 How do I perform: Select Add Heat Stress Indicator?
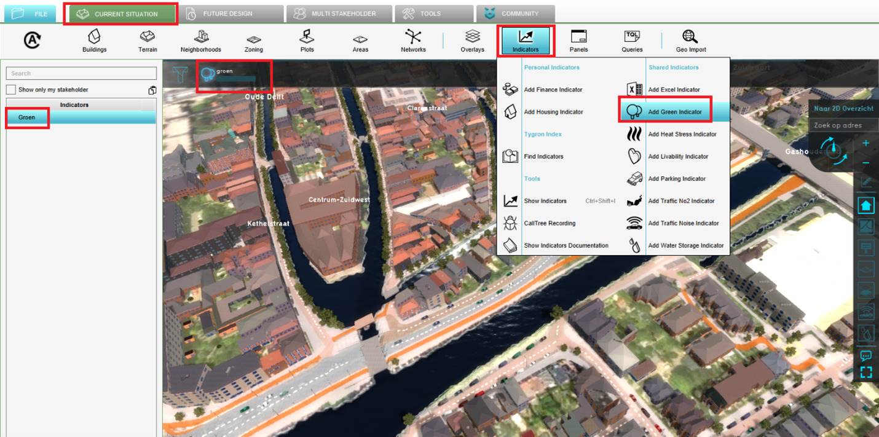pyautogui.click(x=682, y=134)
